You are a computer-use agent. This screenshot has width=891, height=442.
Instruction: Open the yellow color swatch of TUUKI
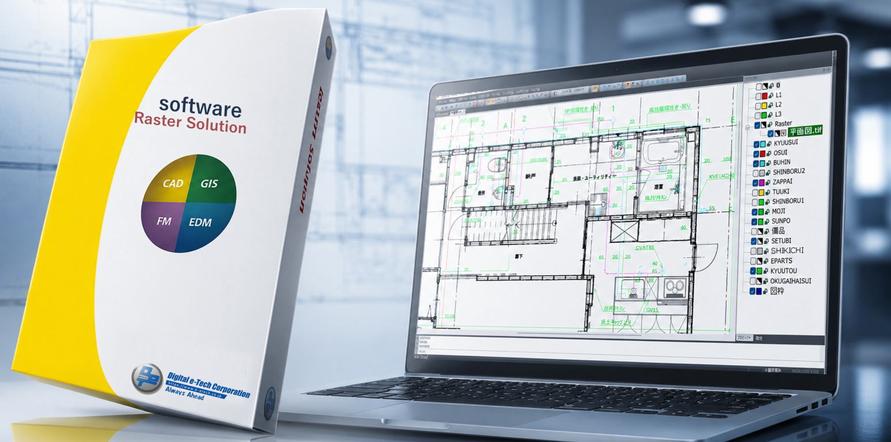(762, 192)
